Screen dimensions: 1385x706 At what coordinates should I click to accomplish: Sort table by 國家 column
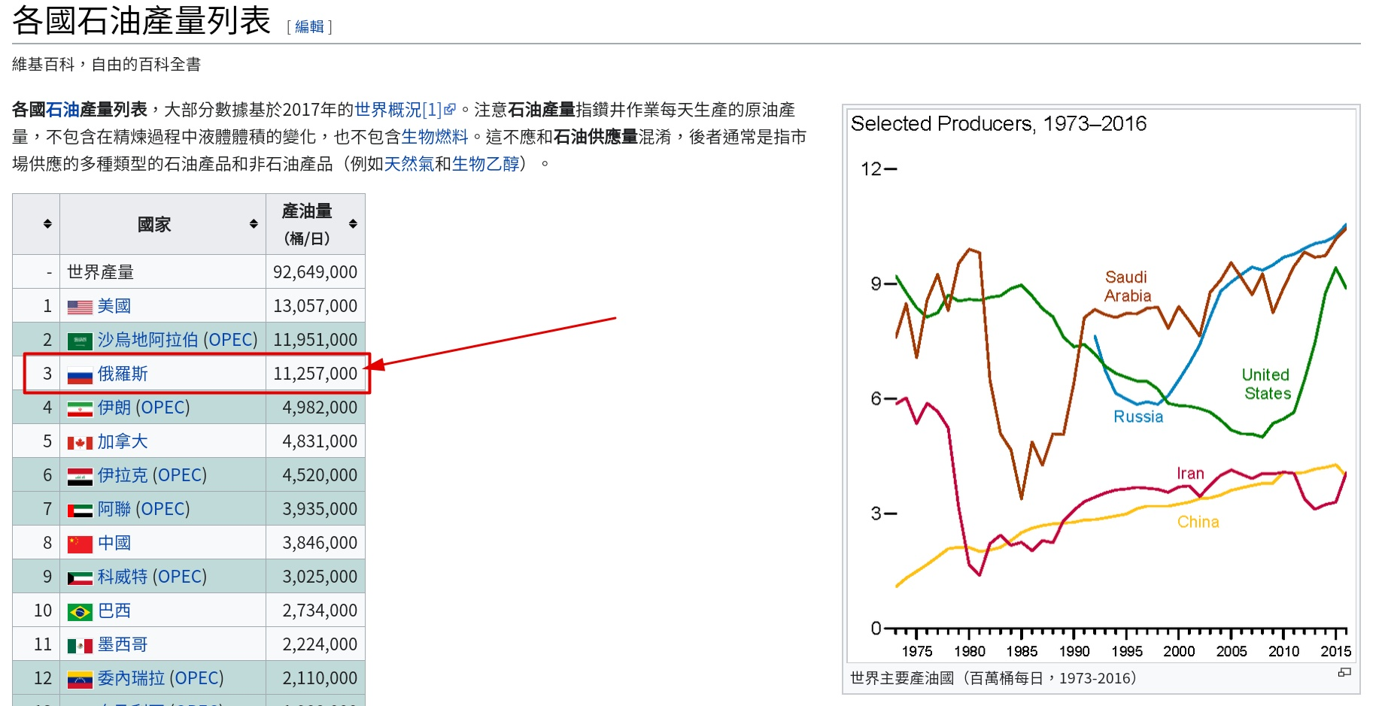254,224
